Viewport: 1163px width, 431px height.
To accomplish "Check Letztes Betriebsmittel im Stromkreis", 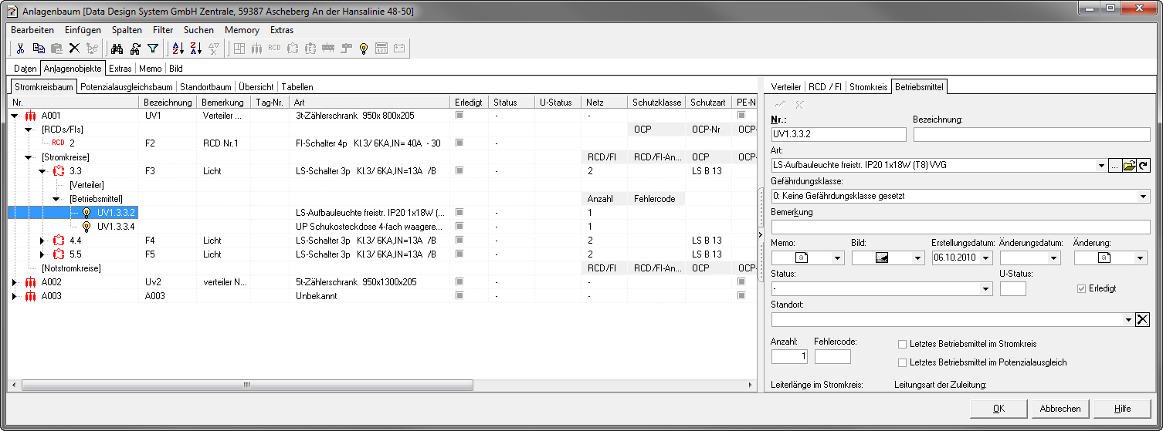I will pyautogui.click(x=902, y=344).
